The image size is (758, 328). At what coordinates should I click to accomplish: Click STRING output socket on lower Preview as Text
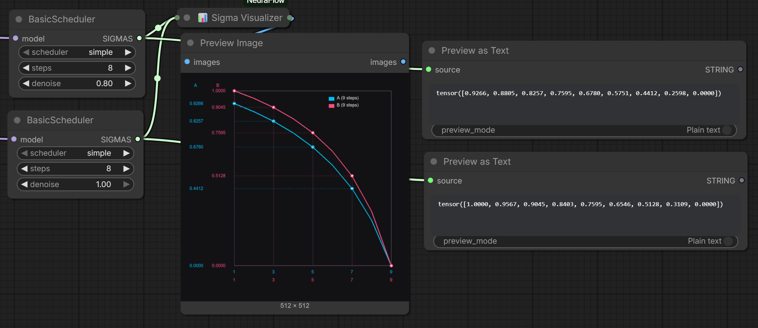pos(742,180)
